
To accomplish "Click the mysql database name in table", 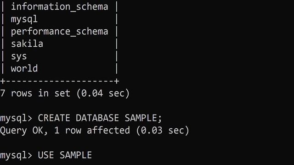I will [24, 19].
